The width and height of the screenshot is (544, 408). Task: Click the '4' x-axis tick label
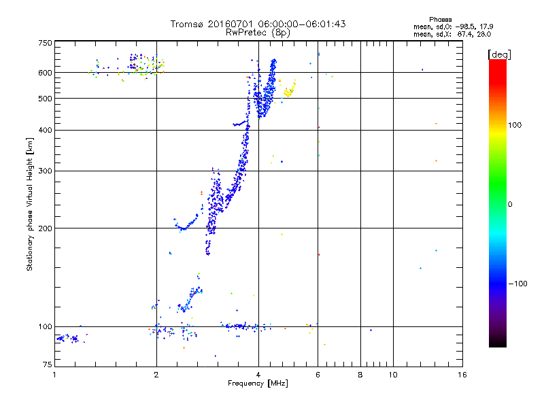(x=258, y=375)
